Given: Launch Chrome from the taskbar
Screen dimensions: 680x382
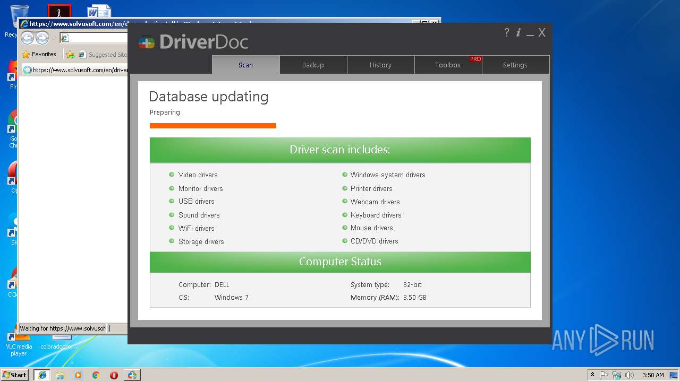Looking at the screenshot, I should [x=96, y=375].
